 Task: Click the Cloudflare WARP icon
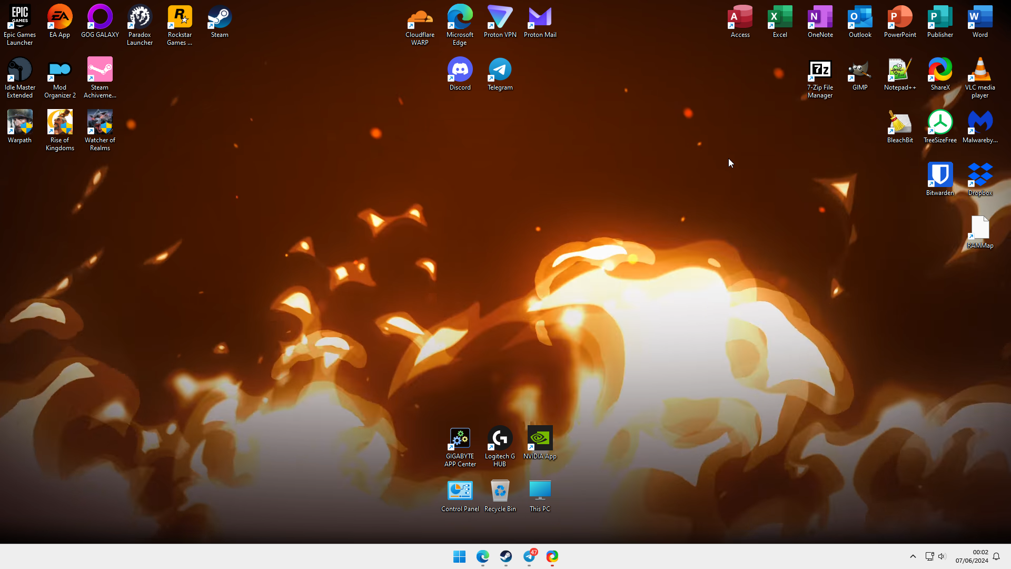420,24
